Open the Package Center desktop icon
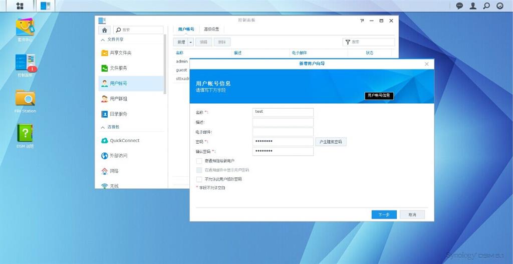The image size is (513, 264). tap(25, 28)
